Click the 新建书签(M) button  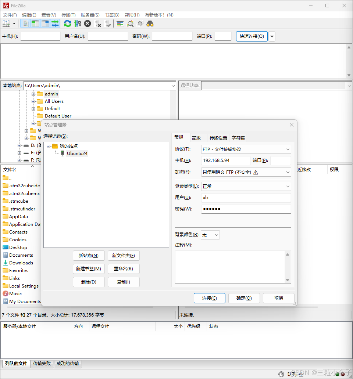[x=89, y=269]
